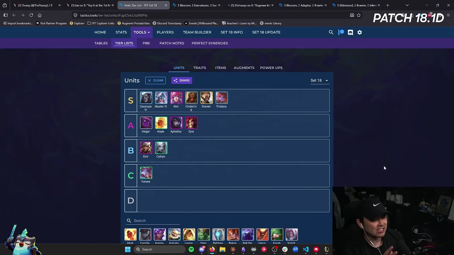Viewport: 454px width, 255px height.
Task: Open the Discord Timestamp bookmark
Action: tap(167, 23)
